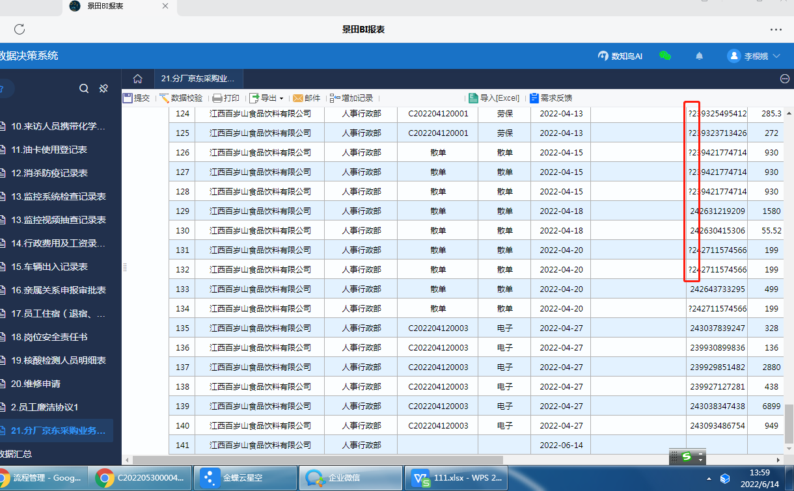Switch to 21.分厂京东采购业... tab
This screenshot has height=491, width=794.
coord(198,79)
